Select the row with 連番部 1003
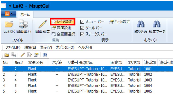 coord(88,80)
